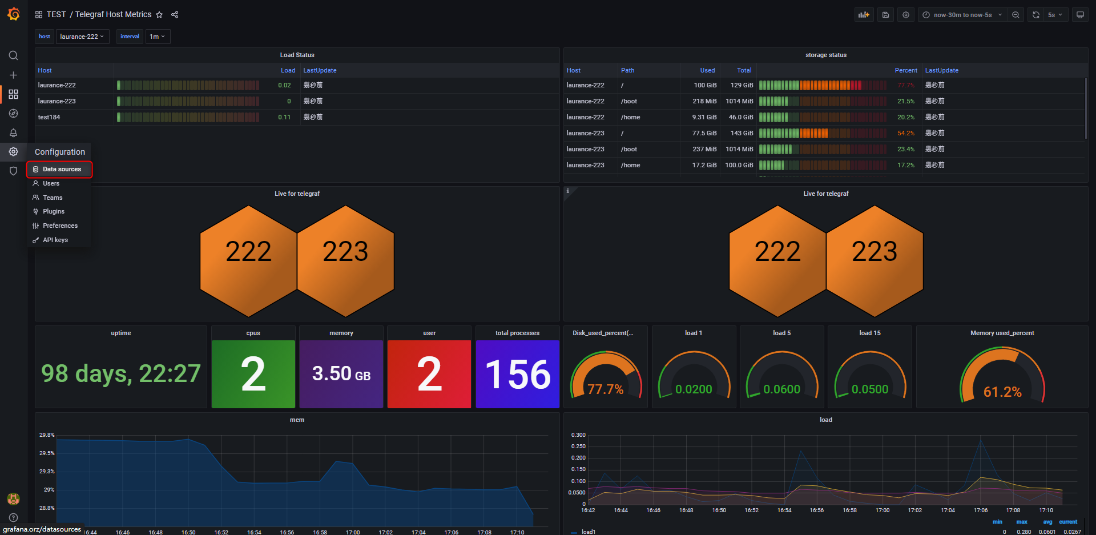
Task: Open the time range picker now-30m
Action: 962,15
